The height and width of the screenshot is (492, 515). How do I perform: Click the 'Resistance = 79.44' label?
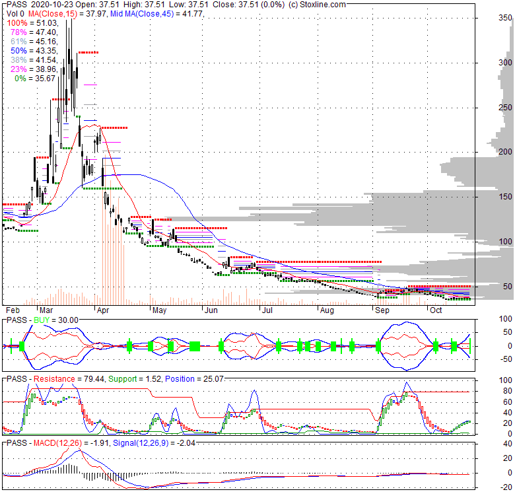pyautogui.click(x=69, y=378)
